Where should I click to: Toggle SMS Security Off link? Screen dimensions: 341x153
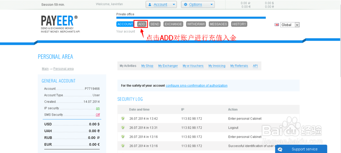98,115
